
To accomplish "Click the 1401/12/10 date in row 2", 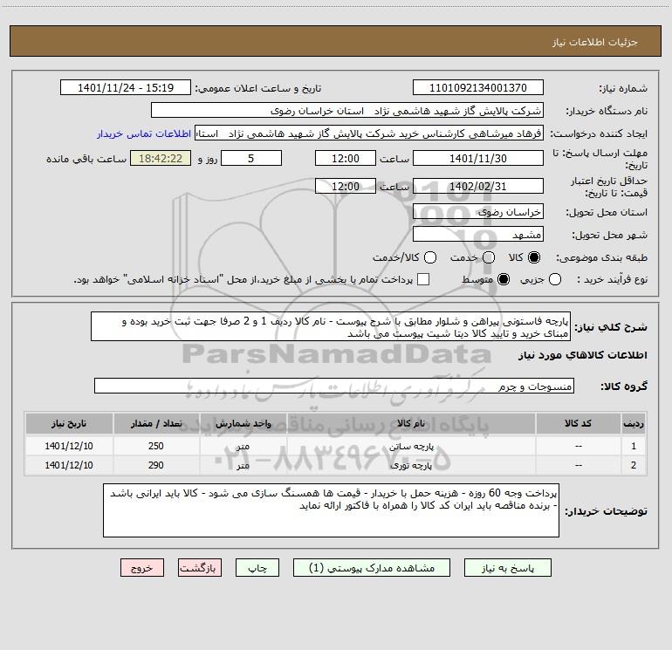I will pos(69,465).
